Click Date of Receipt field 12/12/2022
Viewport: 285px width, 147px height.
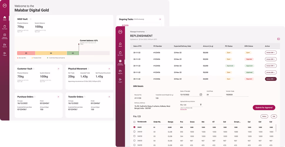tap(191, 95)
